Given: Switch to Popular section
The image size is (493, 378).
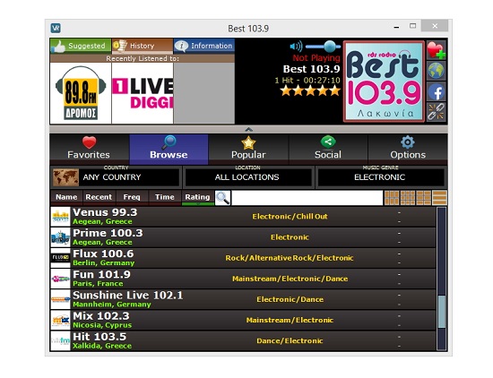Looking at the screenshot, I should tap(248, 149).
